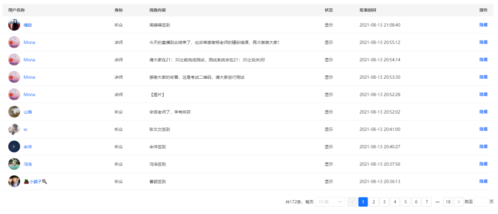Click the avatar of user 糖甜

coord(14,25)
